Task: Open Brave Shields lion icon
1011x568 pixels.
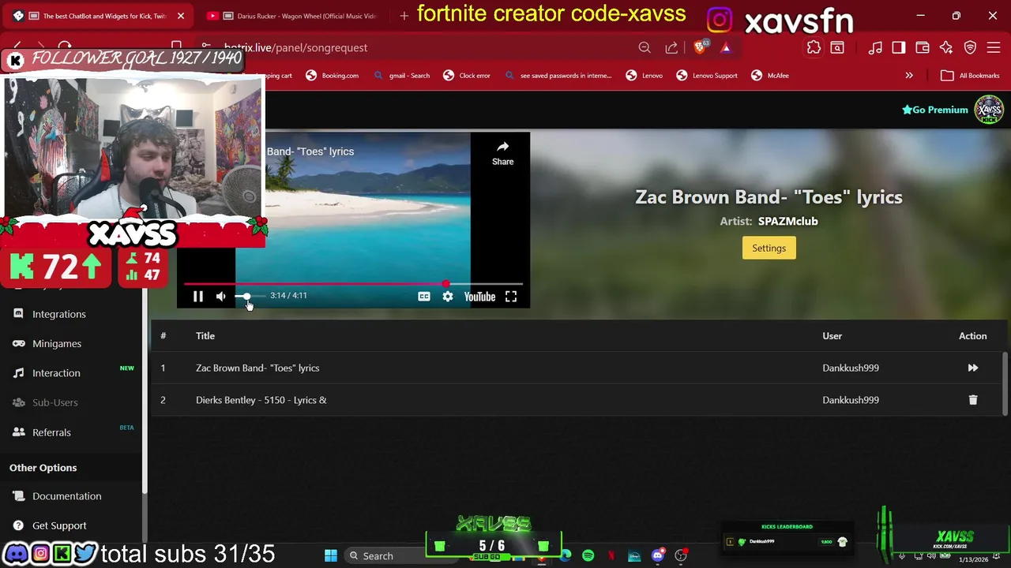Action: click(700, 48)
